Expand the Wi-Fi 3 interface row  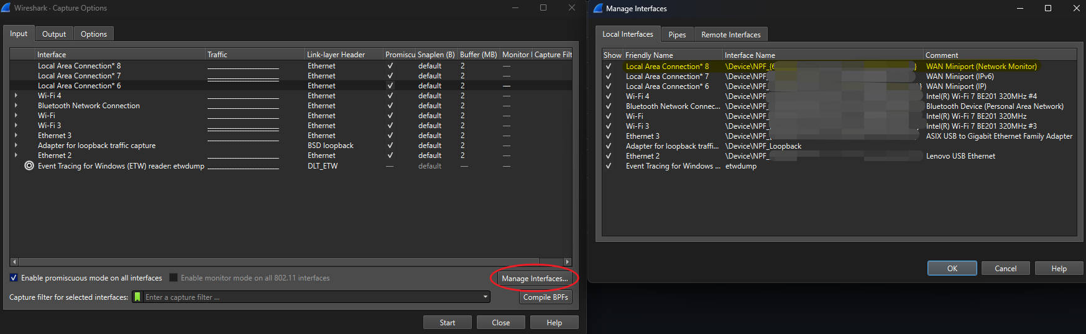coord(16,126)
